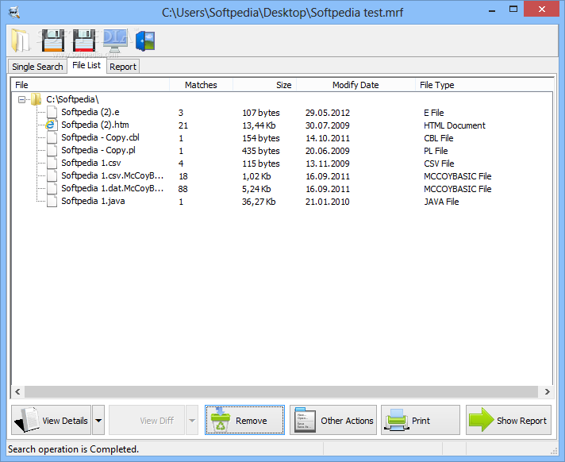Click the '21.01.2010' modify date

[328, 202]
